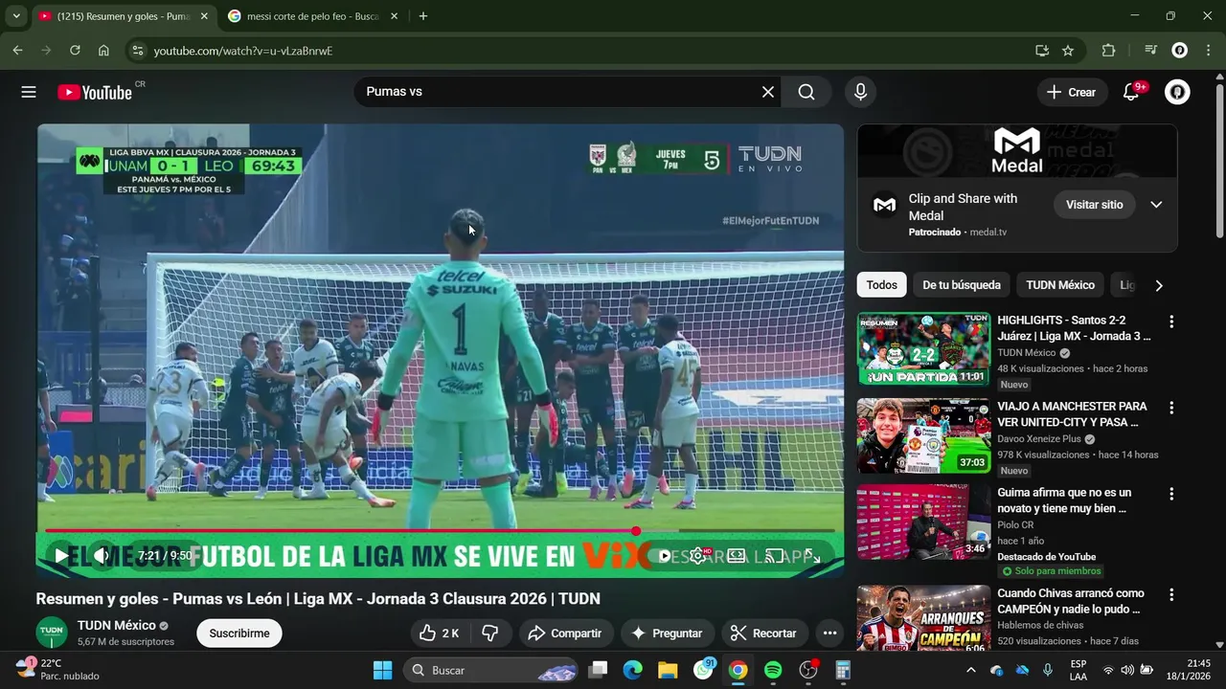Open Spotify from the taskbar
This screenshot has width=1226, height=689.
tap(773, 670)
